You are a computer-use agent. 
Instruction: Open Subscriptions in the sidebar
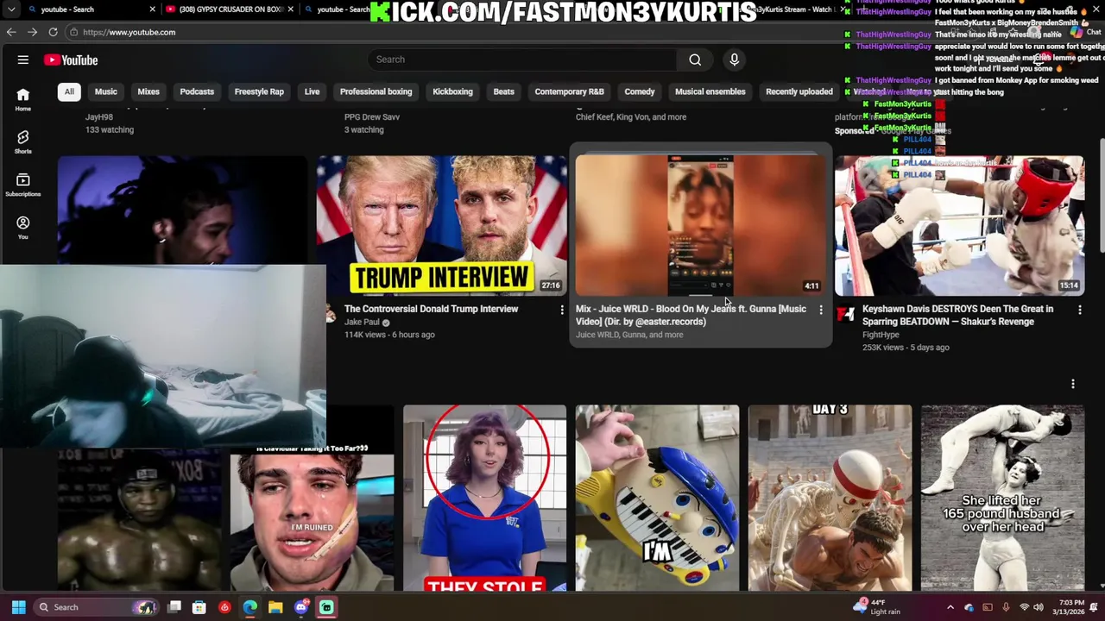pos(23,185)
